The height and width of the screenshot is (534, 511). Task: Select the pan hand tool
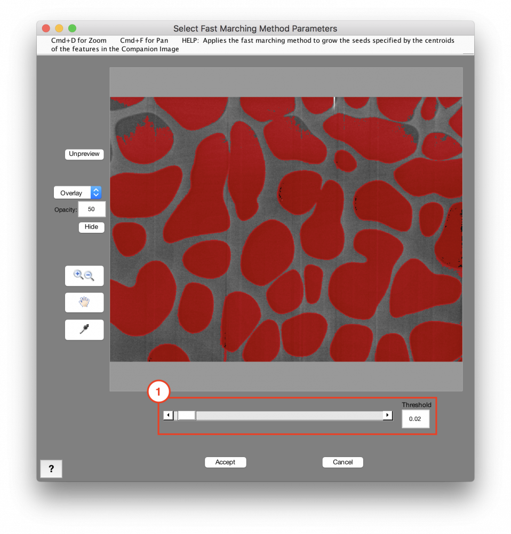tap(84, 302)
